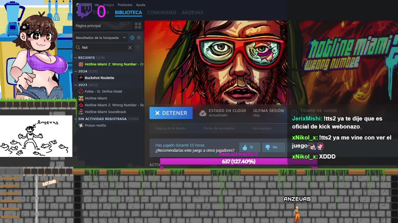Open the ANZEVAS profile tab
The height and width of the screenshot is (223, 398).
pos(192,12)
